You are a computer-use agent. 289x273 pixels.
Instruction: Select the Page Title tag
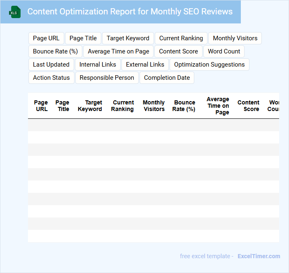click(x=83, y=38)
